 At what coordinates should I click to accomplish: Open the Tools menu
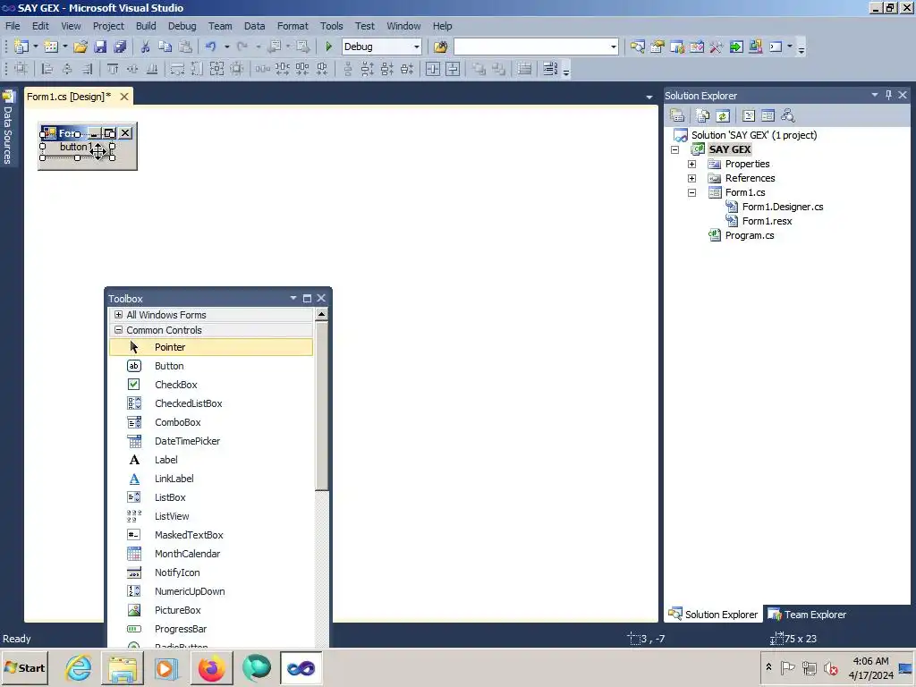click(x=331, y=26)
